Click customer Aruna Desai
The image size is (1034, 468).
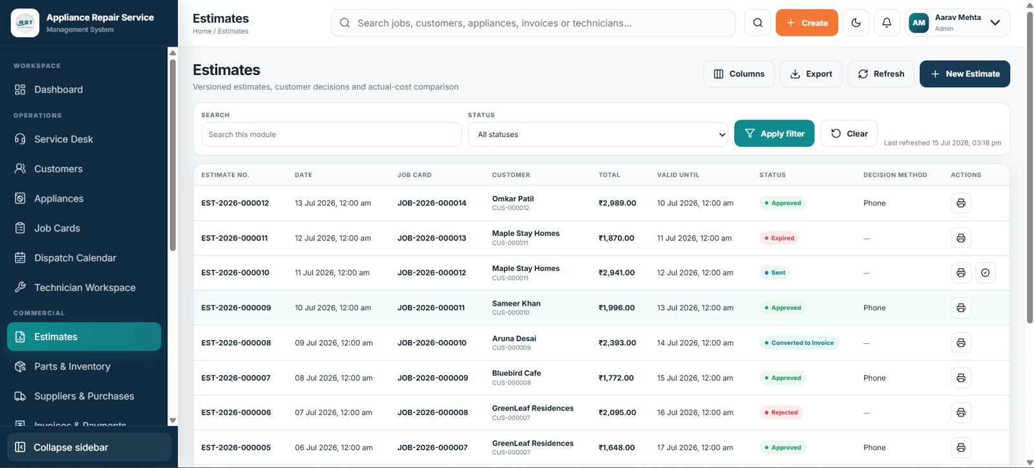coord(514,338)
